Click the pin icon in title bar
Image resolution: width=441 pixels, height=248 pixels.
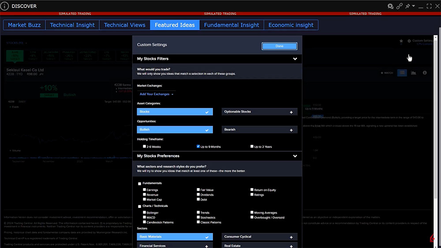click(x=408, y=6)
